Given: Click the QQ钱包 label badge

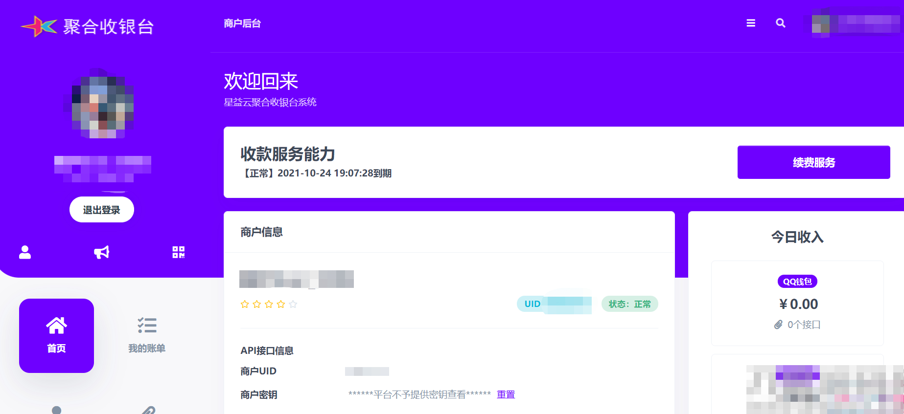Looking at the screenshot, I should [x=797, y=282].
